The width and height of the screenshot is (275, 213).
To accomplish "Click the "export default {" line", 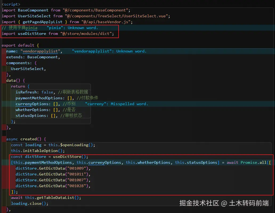I will pyautogui.click(x=20, y=45).
